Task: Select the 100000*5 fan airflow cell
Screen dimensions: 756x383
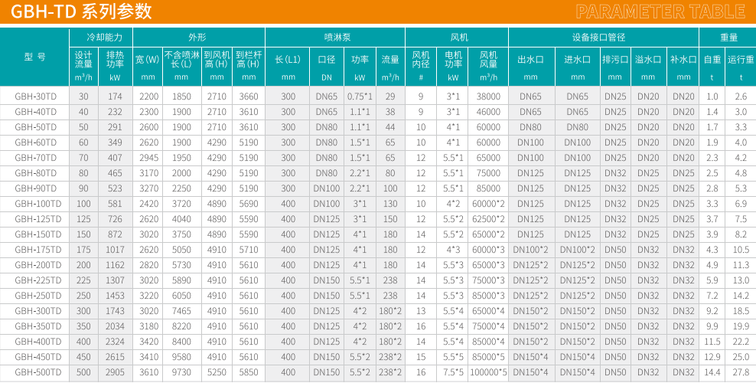Action: click(x=488, y=372)
